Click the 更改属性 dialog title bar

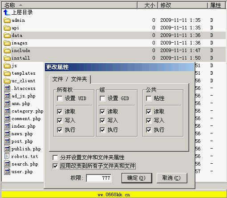click(x=120, y=67)
